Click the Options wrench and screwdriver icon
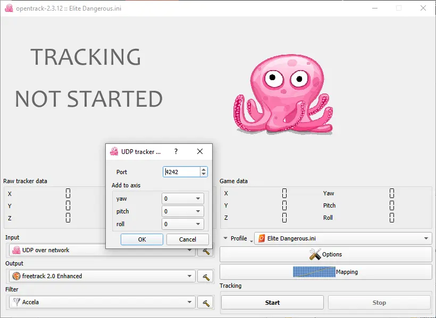Viewport: 436px width, 318px height. pos(315,254)
